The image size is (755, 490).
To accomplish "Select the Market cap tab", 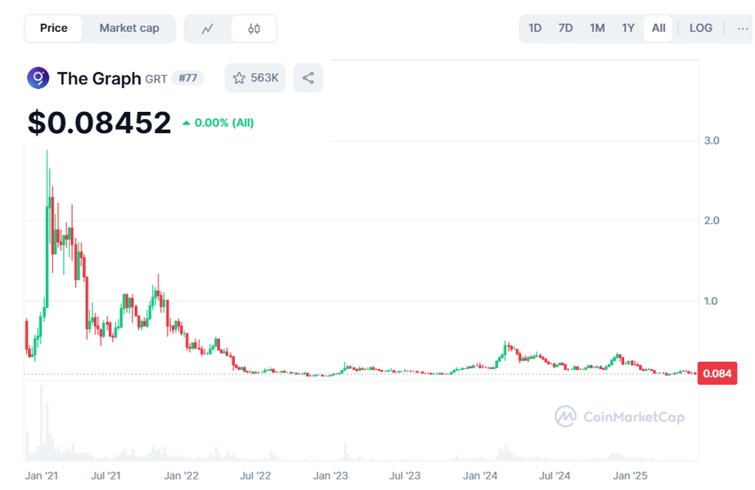I will click(x=129, y=29).
